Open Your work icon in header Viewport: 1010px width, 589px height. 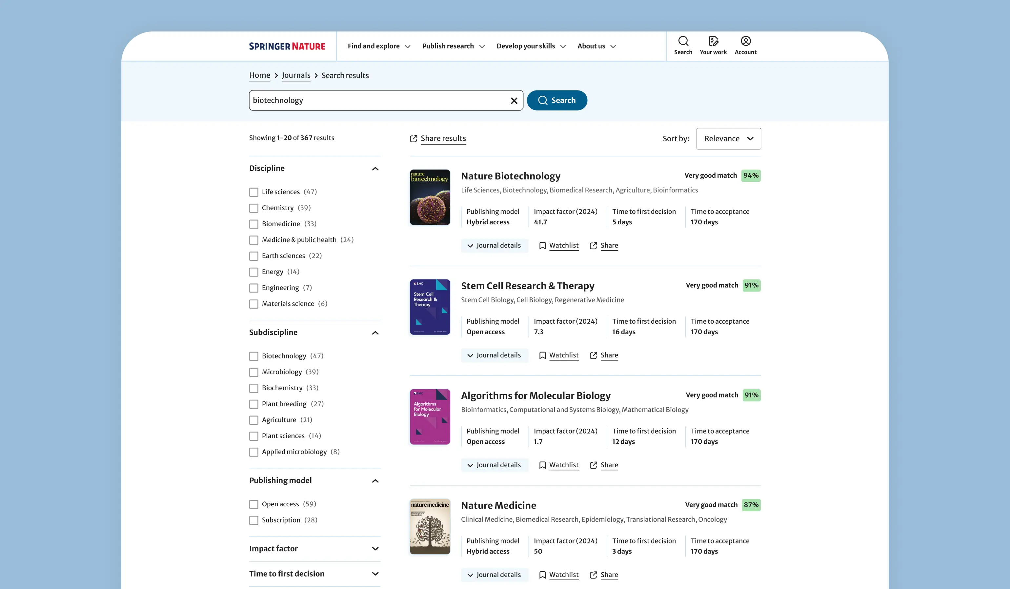[x=713, y=41]
